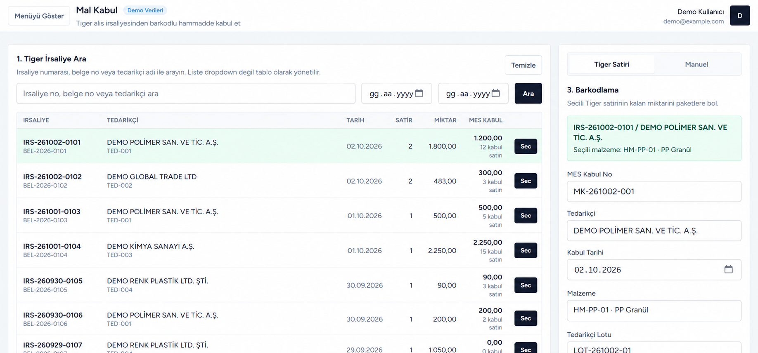Click the Tedarikçi input field
The image size is (758, 353).
[x=654, y=231]
